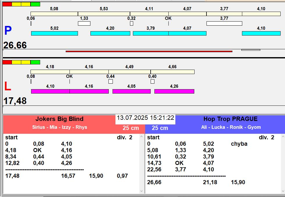
Task: Click the blue P lane letter
Action: (8, 31)
